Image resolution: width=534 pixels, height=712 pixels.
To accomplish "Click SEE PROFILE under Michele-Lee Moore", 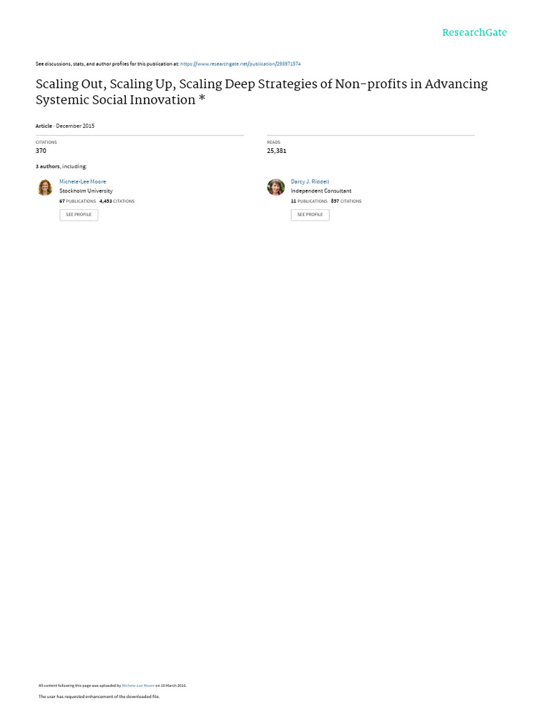I will tap(79, 215).
